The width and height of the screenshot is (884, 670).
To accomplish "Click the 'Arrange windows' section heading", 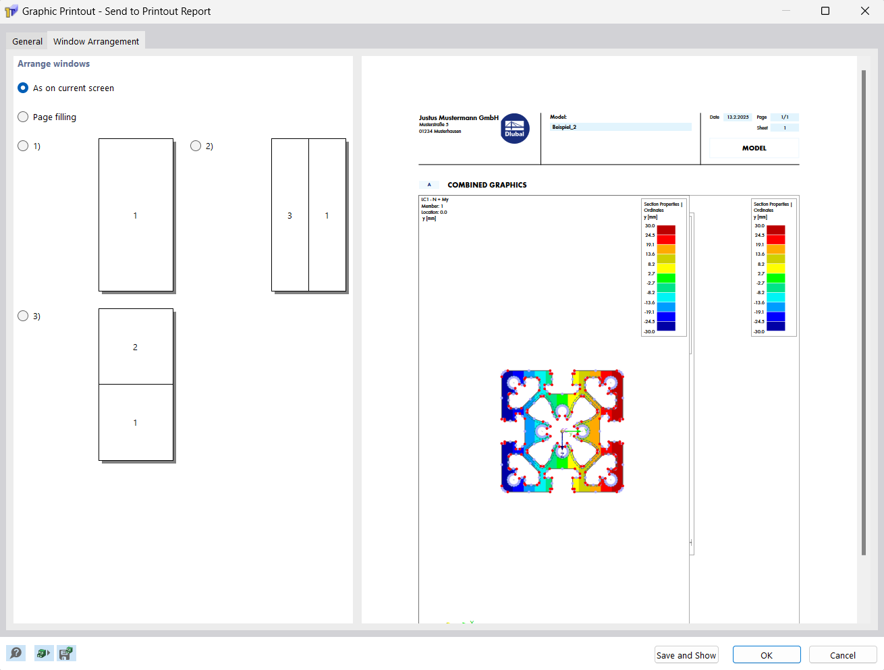I will [x=53, y=63].
